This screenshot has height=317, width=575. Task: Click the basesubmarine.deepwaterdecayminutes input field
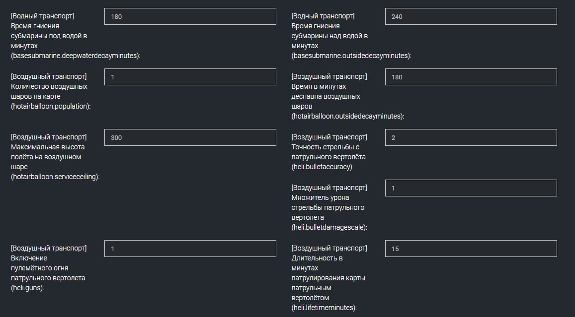[x=190, y=16]
